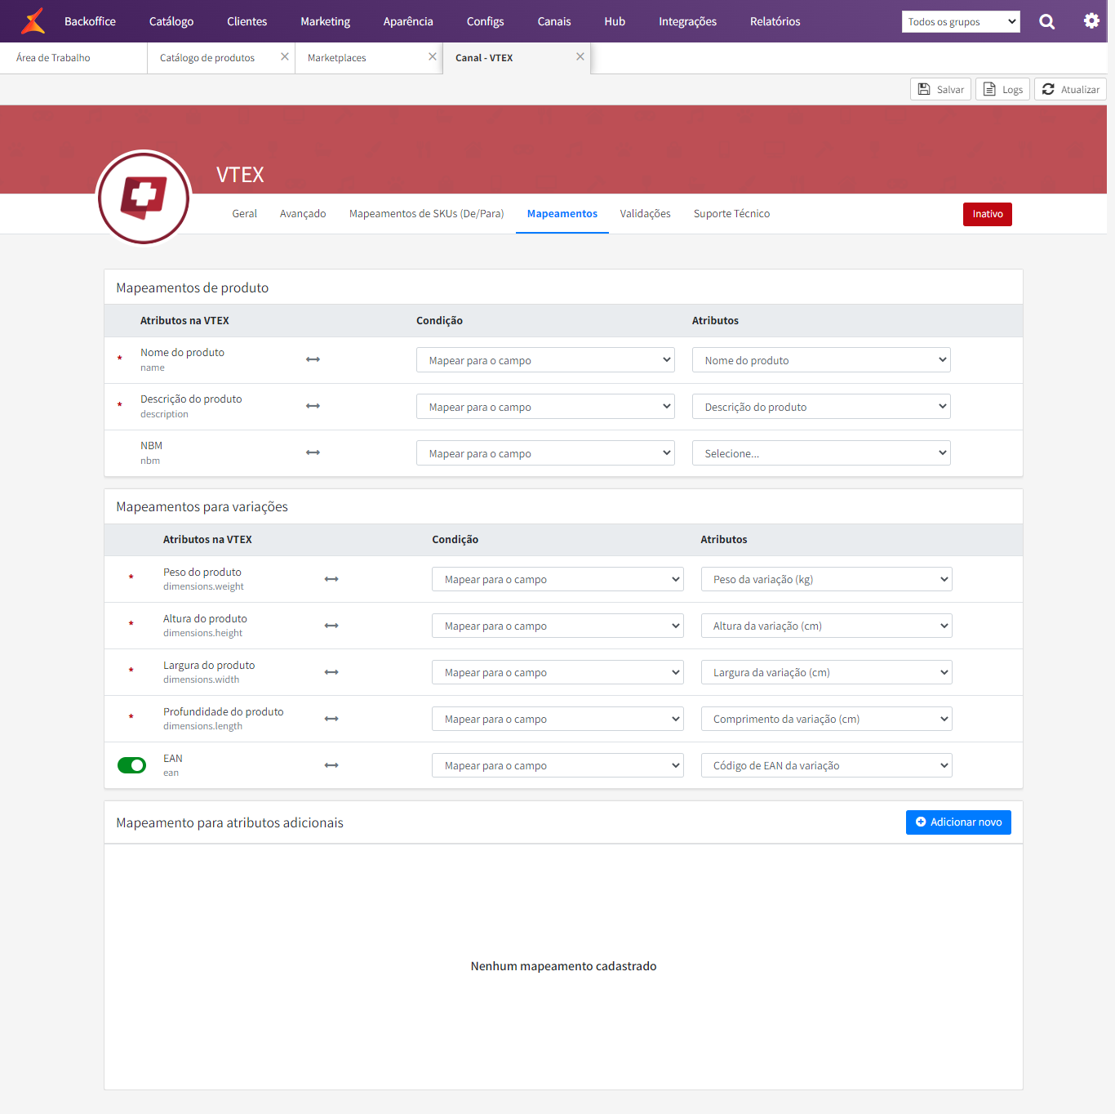Switch to Área de Trabalho tab
The image size is (1115, 1114).
point(73,58)
